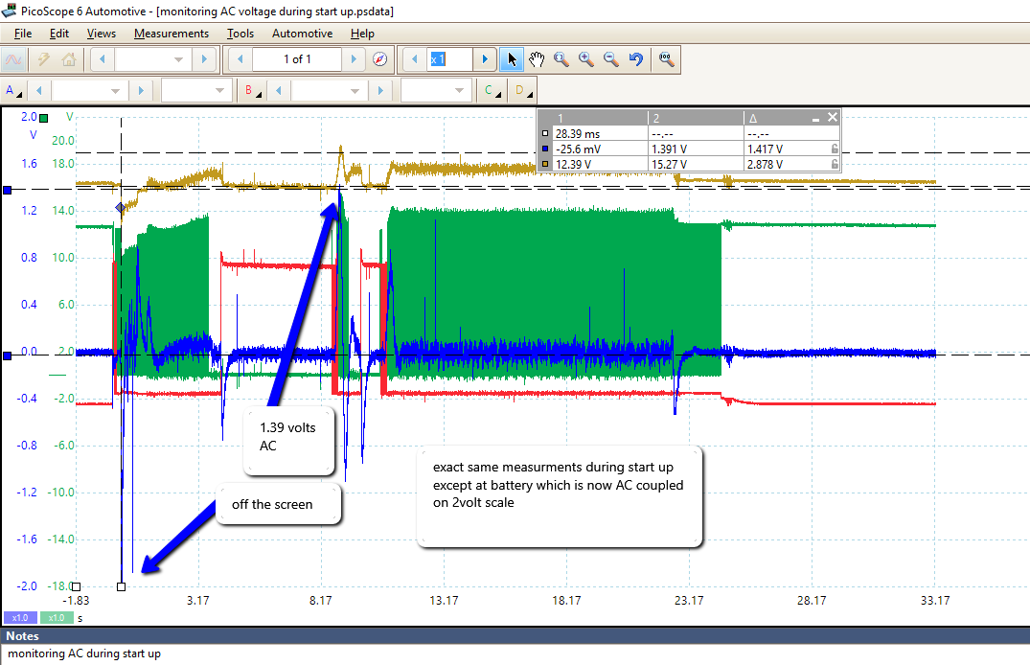Open the Automotive menu
The height and width of the screenshot is (665, 1030).
tap(302, 34)
